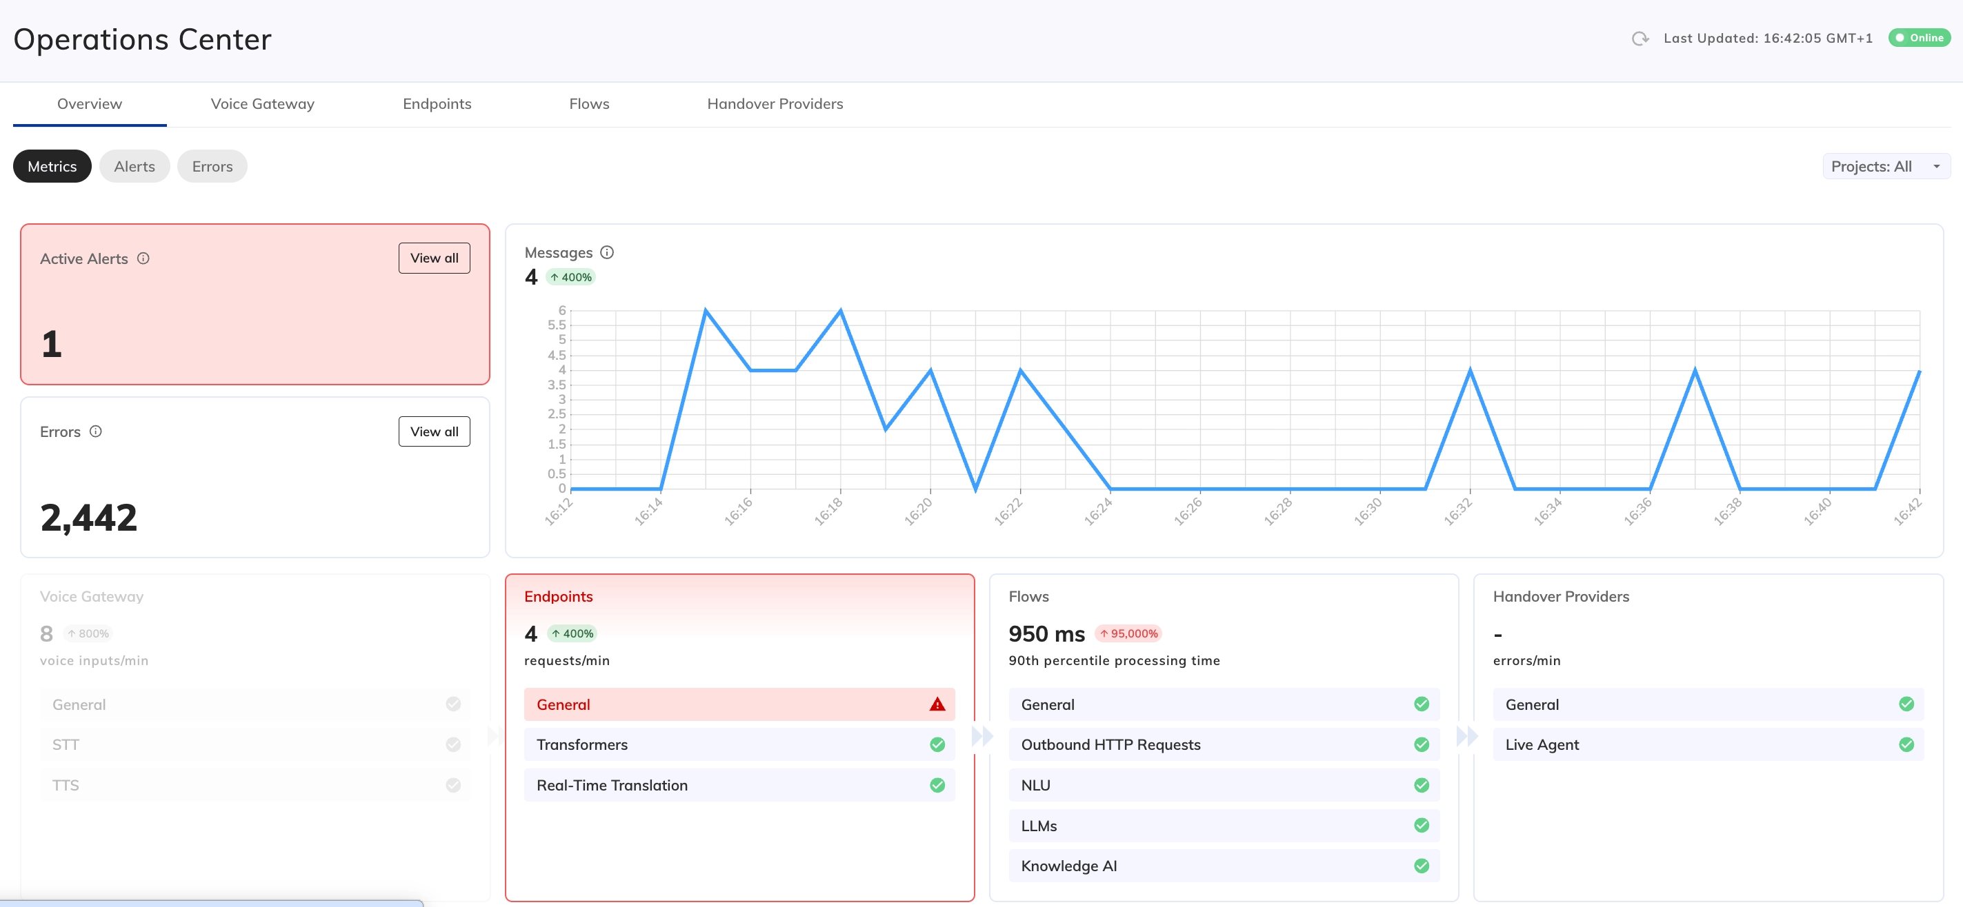This screenshot has height=907, width=1963.
Task: Click the 16:37 peak on Messages chart
Action: [1695, 370]
